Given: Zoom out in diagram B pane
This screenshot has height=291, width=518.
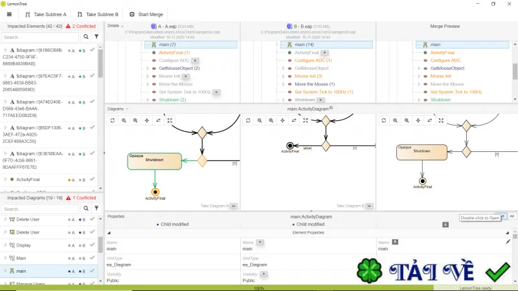Looking at the screenshot, I should point(260,120).
